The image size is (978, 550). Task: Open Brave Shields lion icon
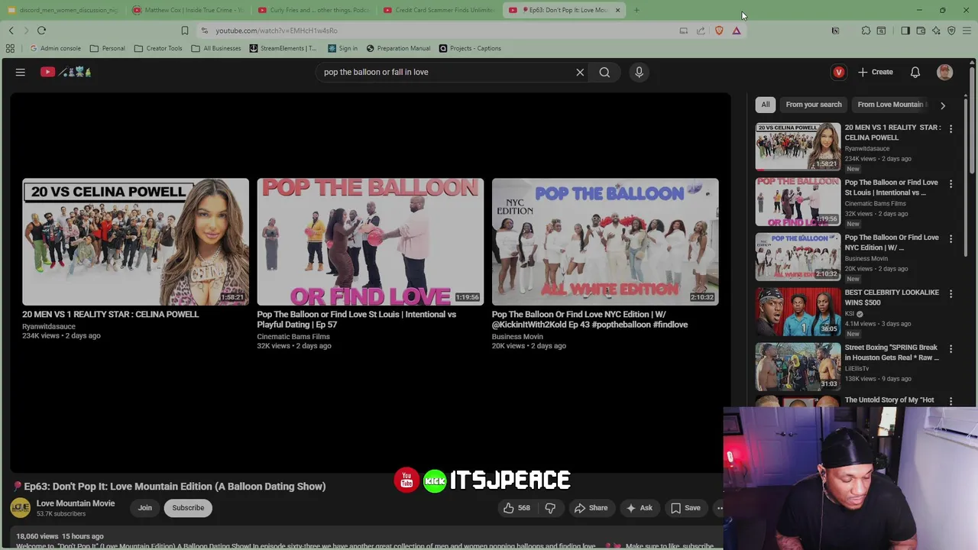point(719,31)
